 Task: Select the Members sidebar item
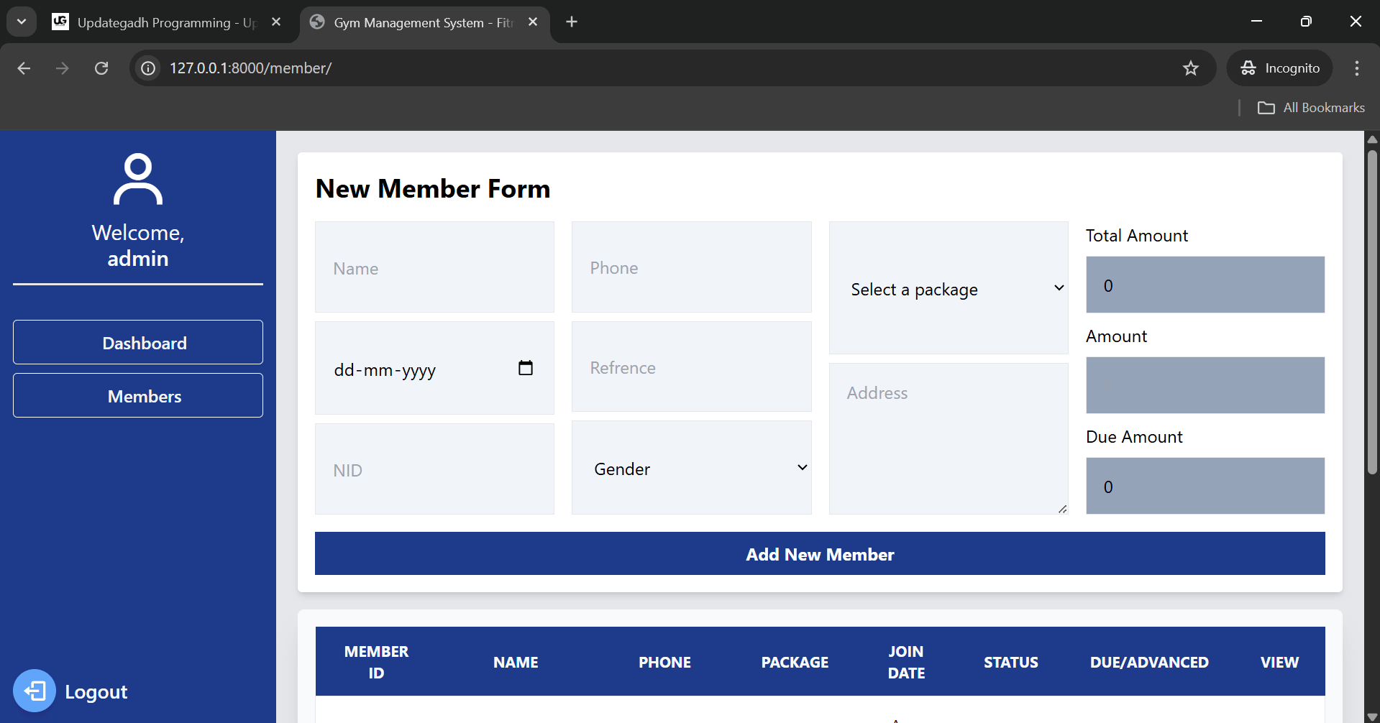tap(137, 395)
